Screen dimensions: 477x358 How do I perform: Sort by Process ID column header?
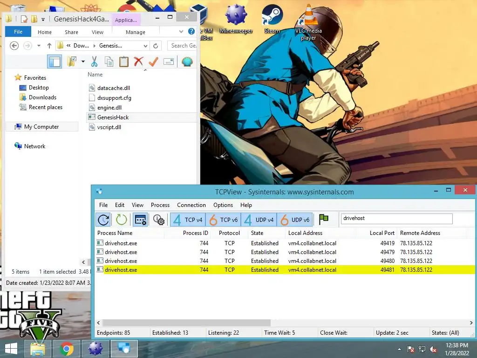195,233
